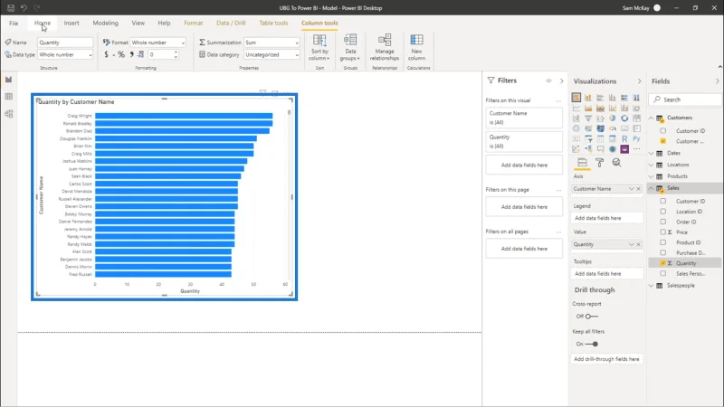
Task: Open the Summarization dropdown
Action: [x=271, y=43]
